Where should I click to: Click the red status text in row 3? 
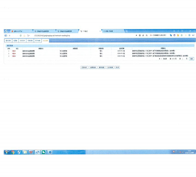pos(14,56)
